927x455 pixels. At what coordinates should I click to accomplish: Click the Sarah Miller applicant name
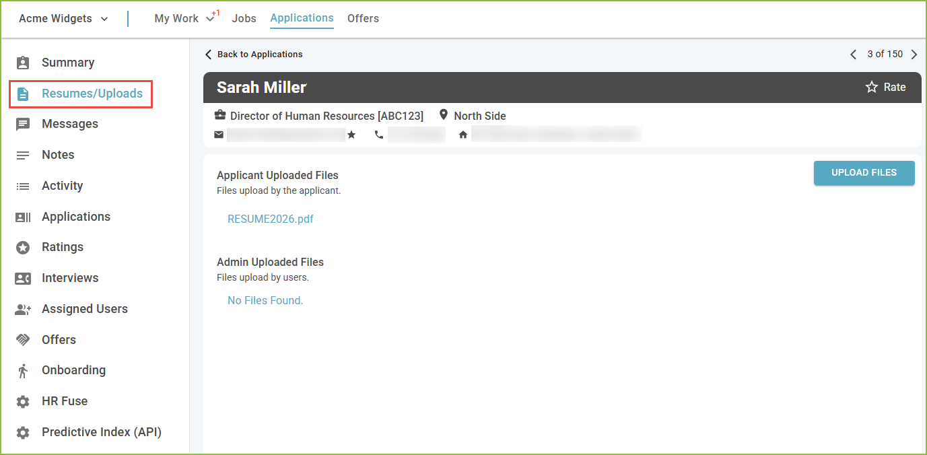pos(261,87)
